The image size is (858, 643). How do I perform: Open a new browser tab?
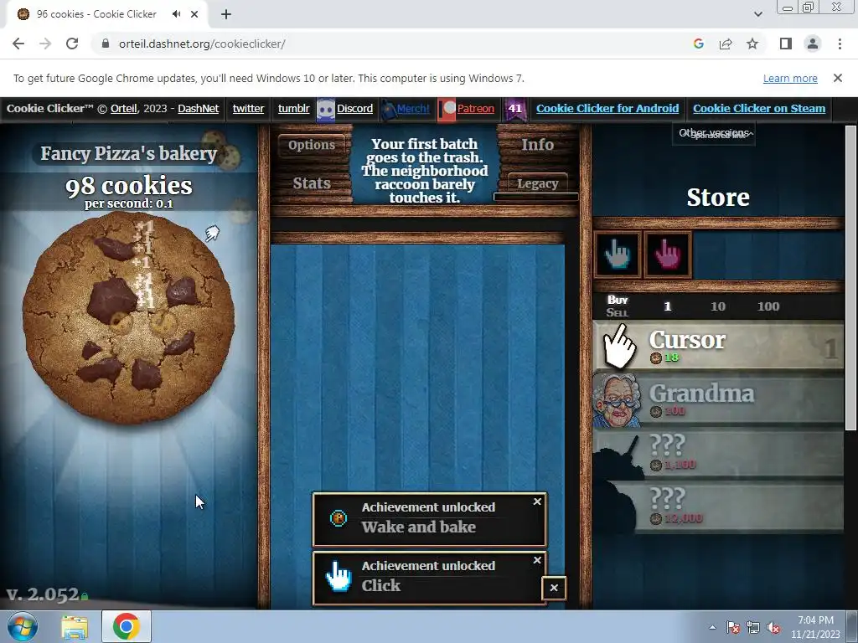click(226, 14)
